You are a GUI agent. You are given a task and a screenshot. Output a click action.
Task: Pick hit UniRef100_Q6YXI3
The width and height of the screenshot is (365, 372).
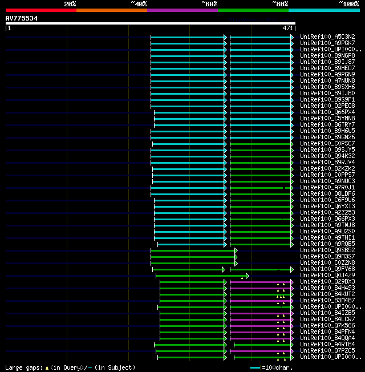pyautogui.click(x=327, y=206)
